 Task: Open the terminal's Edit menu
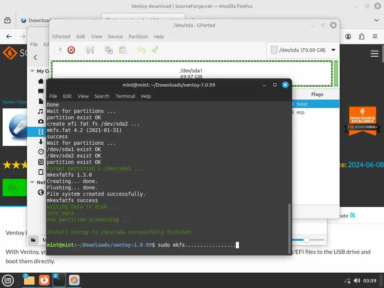pos(67,96)
